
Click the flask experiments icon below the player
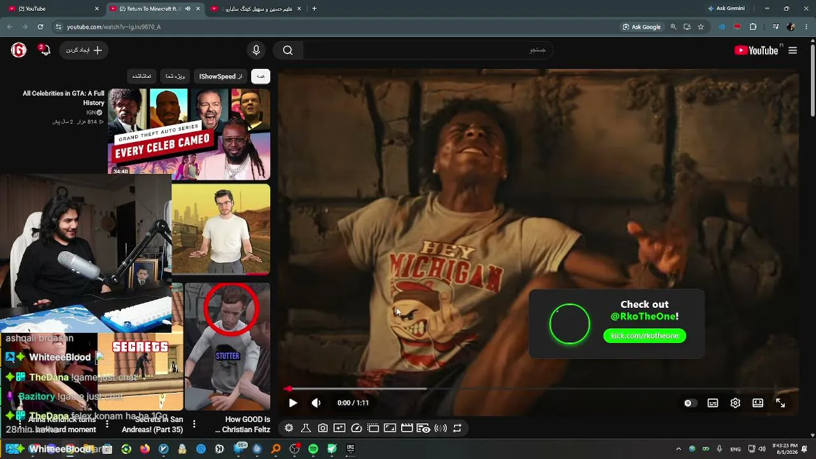pos(305,428)
